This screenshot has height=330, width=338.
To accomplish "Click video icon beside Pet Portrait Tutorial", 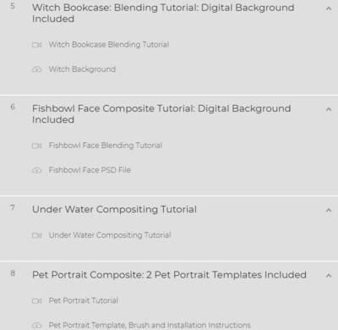I will tap(36, 301).
